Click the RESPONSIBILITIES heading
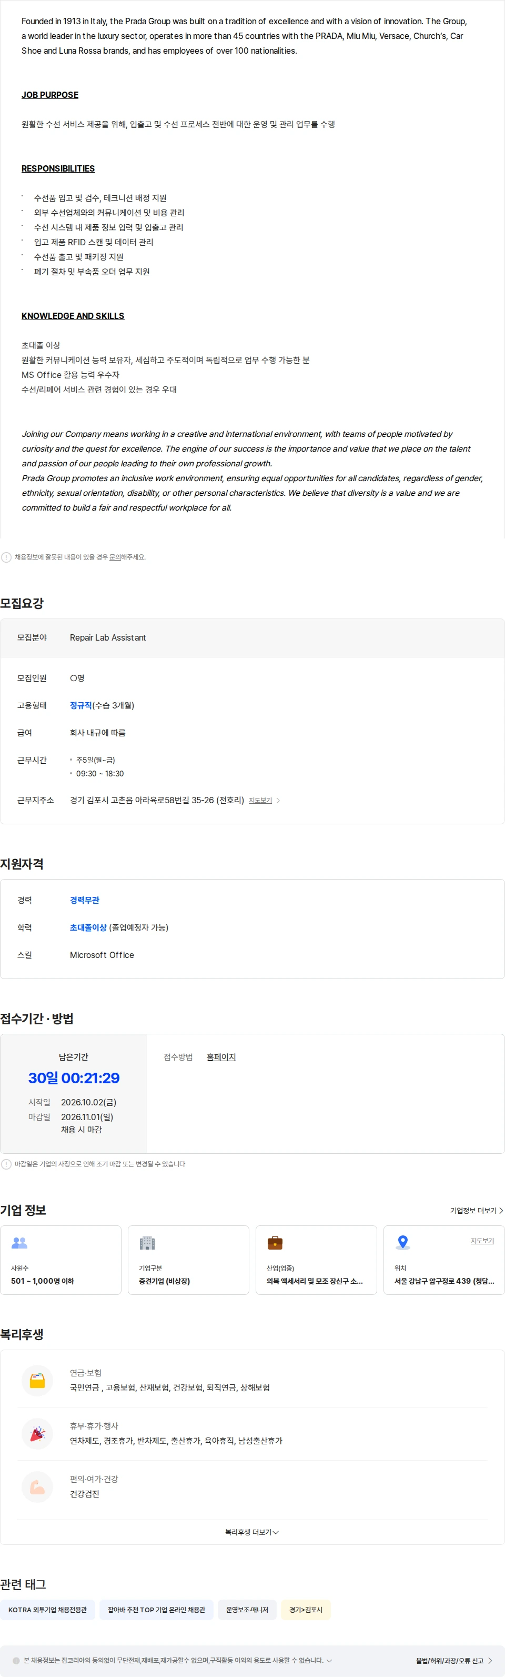 (58, 168)
